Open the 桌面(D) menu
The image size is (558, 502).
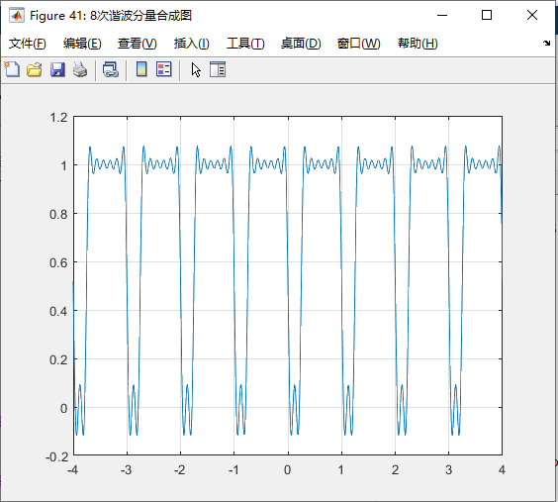tap(301, 44)
